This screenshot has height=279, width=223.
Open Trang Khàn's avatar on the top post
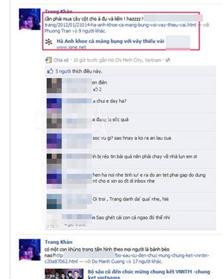click(30, 19)
